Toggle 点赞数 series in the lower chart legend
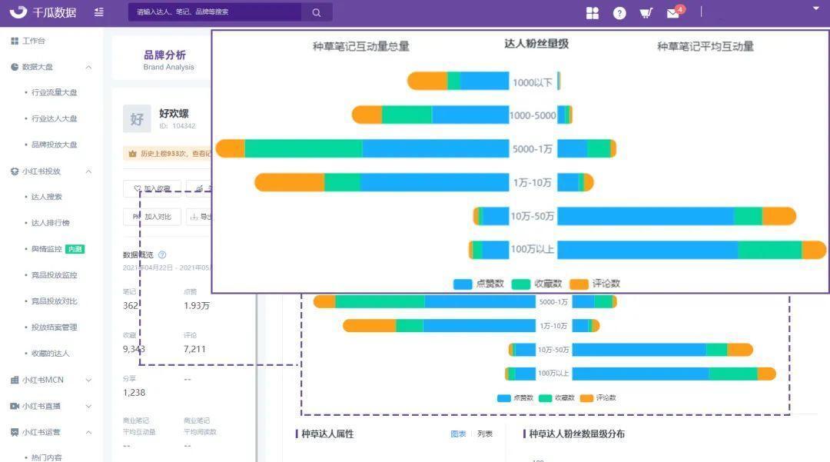Viewport: 830px width, 462px height. [516, 398]
